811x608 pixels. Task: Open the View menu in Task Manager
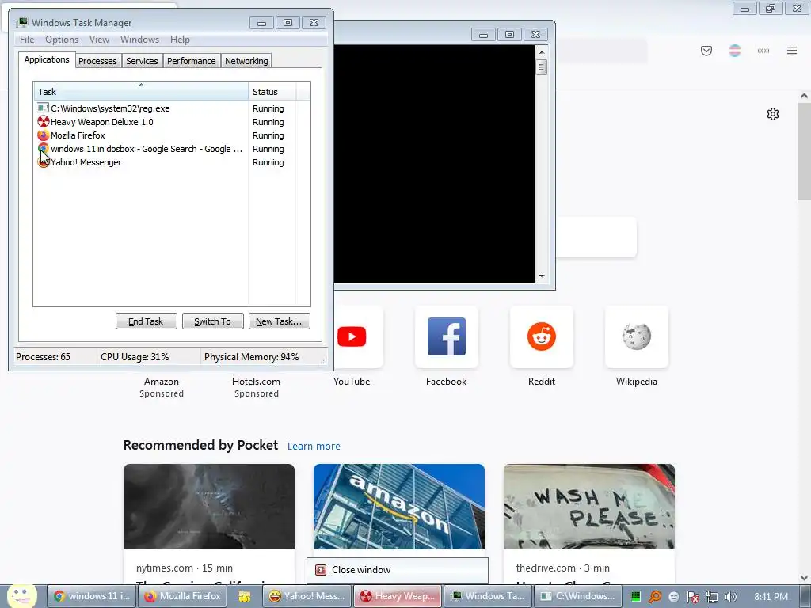(x=99, y=40)
